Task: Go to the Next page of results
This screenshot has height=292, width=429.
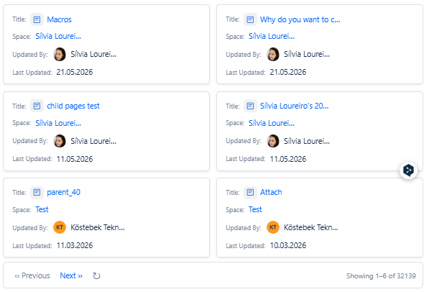Action: [71, 275]
